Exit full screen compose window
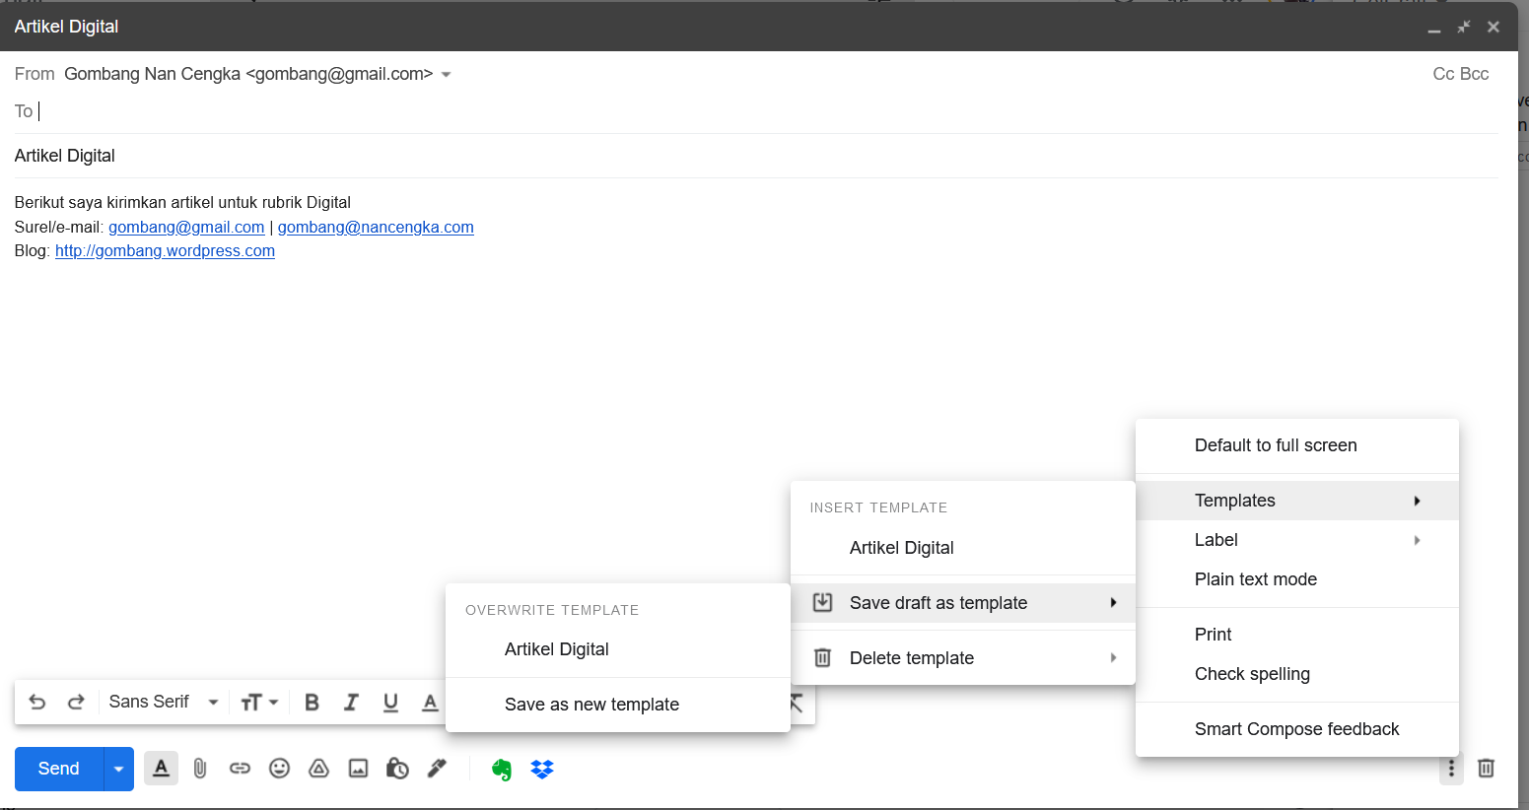Image resolution: width=1529 pixels, height=810 pixels. coord(1464,27)
